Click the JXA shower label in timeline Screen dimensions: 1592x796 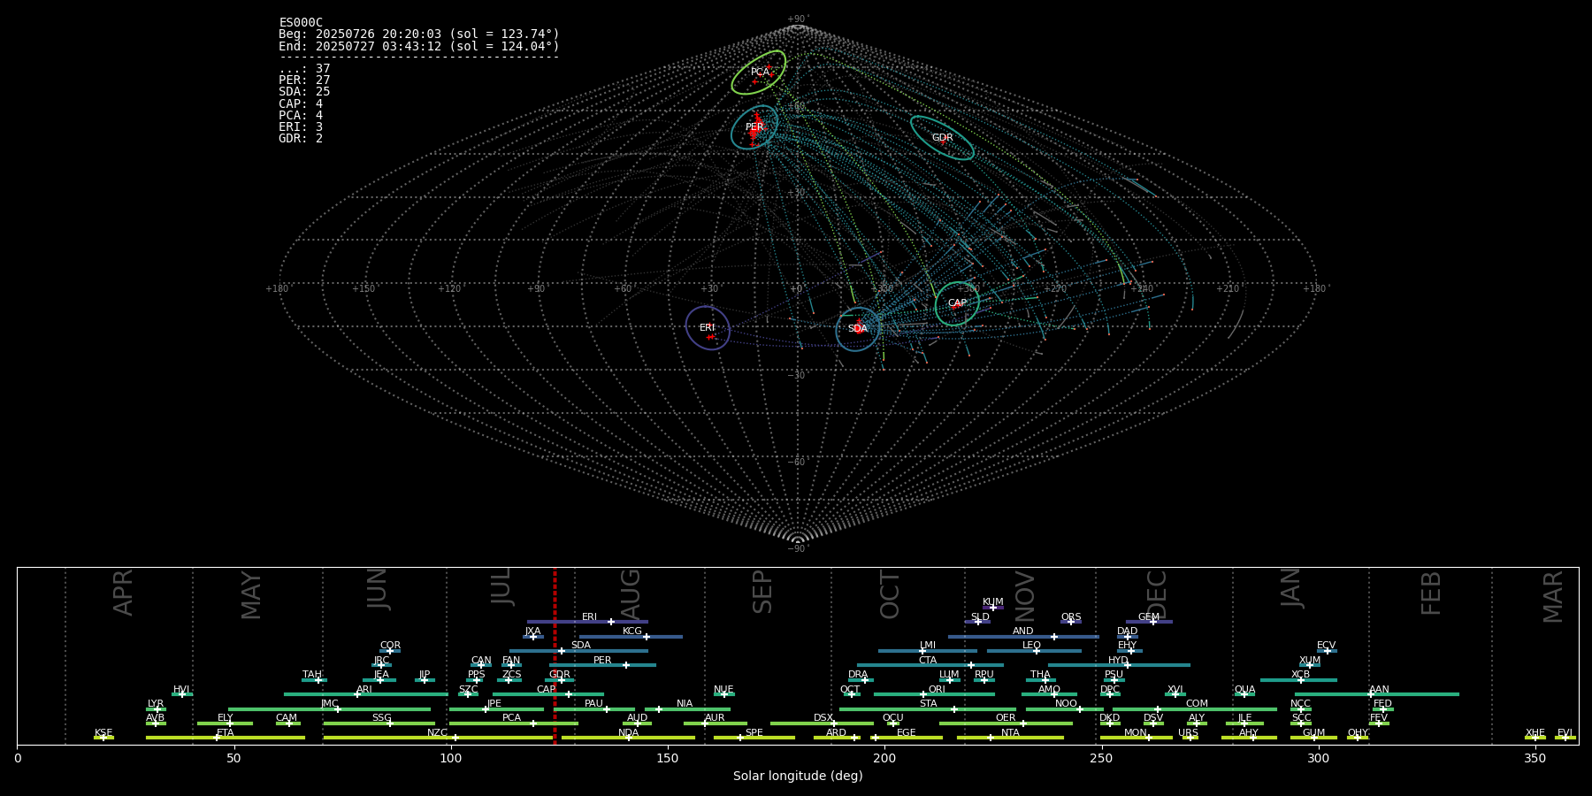click(x=532, y=631)
